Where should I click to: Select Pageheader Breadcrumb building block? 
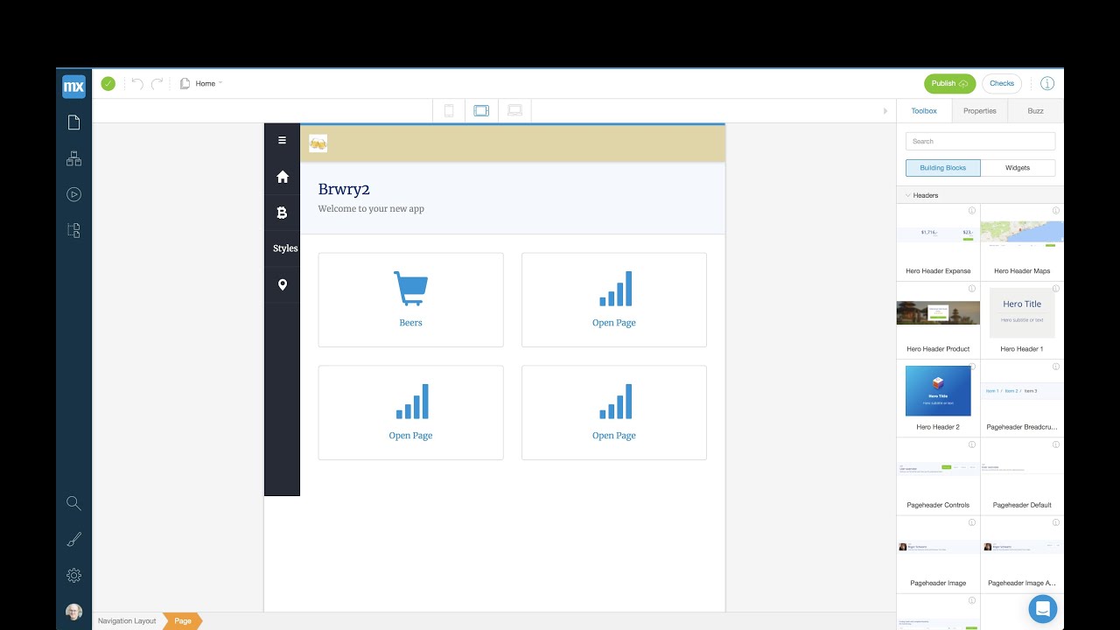(x=1022, y=398)
